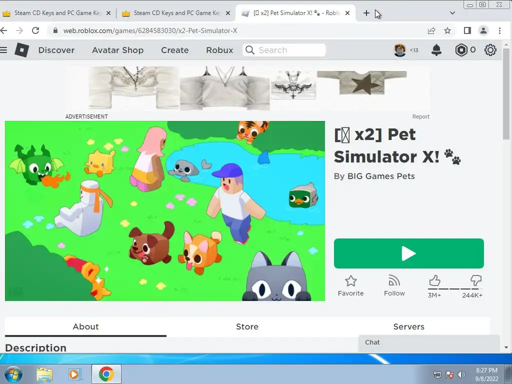The image size is (512, 384).
Task: Close the Pet Simulator X tab
Action: [x=347, y=13]
